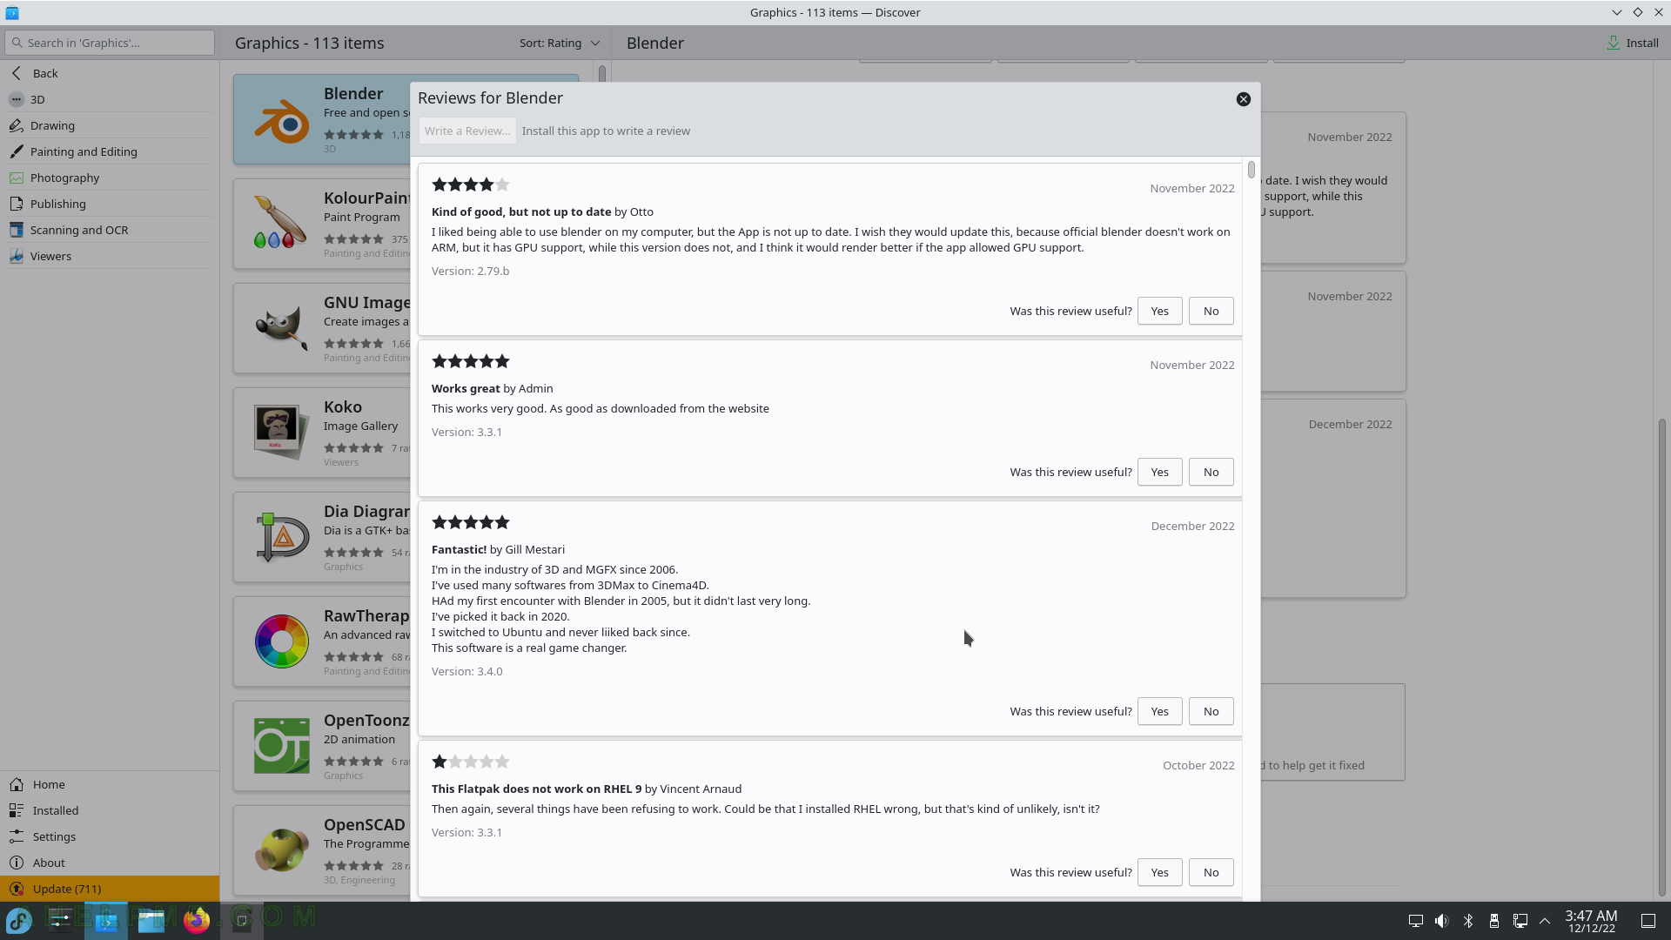Open the Photography category
This screenshot has height=940, width=1671.
click(x=110, y=178)
